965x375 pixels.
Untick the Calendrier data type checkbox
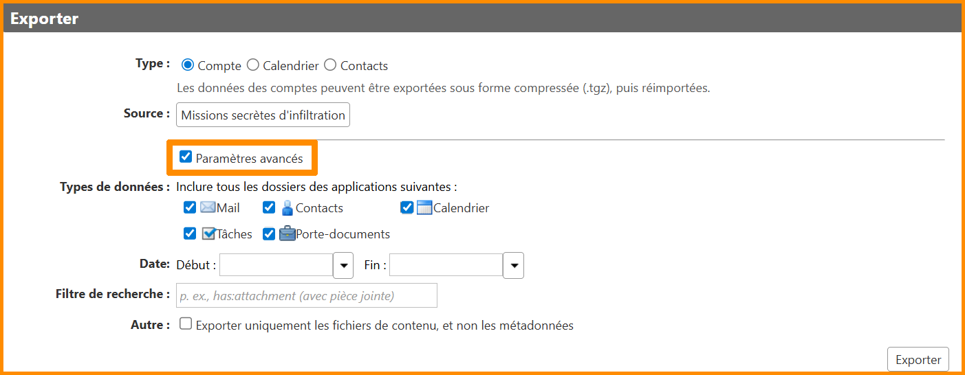[x=407, y=207]
